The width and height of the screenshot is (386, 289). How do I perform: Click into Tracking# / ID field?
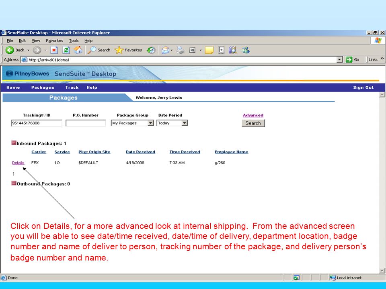pos(37,123)
